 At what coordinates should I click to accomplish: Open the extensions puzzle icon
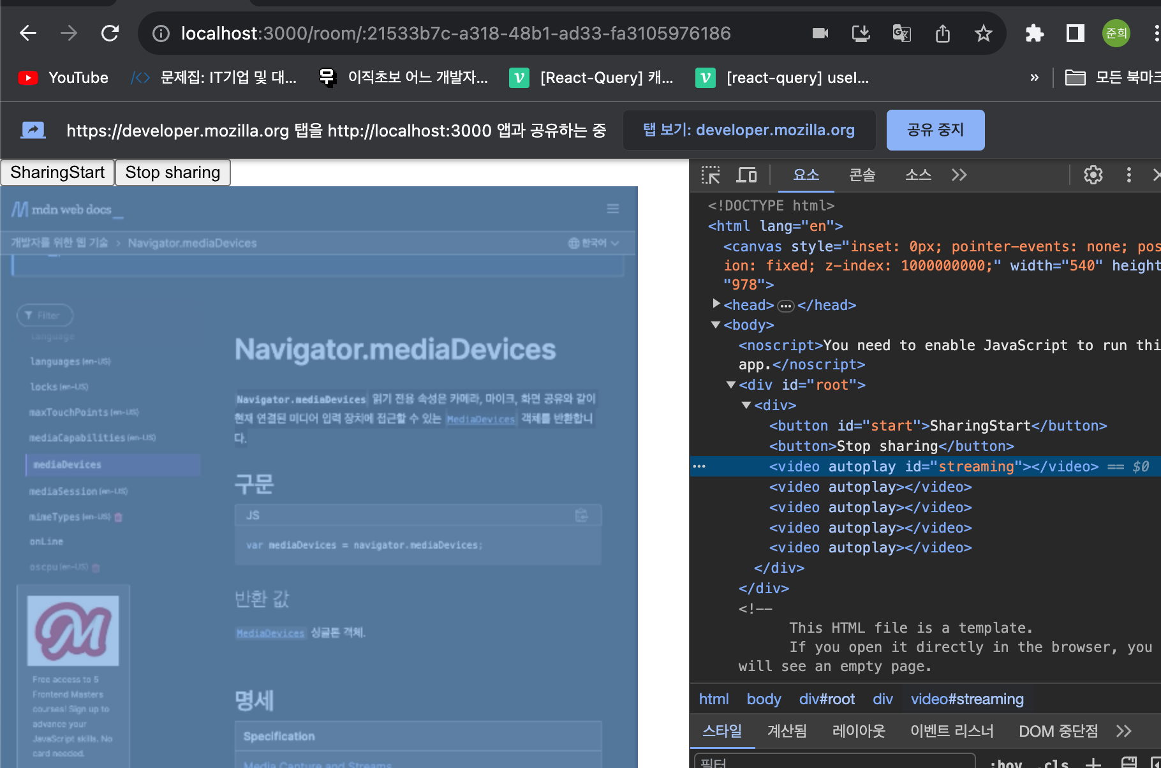pos(1035,33)
